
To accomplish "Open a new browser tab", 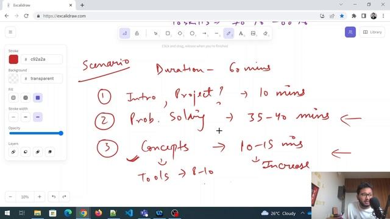I will [x=82, y=5].
